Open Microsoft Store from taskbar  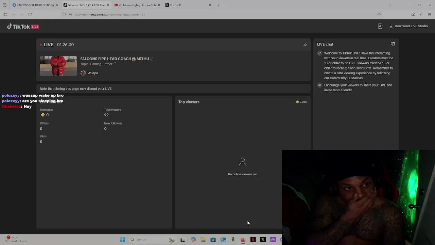pyautogui.click(x=213, y=240)
